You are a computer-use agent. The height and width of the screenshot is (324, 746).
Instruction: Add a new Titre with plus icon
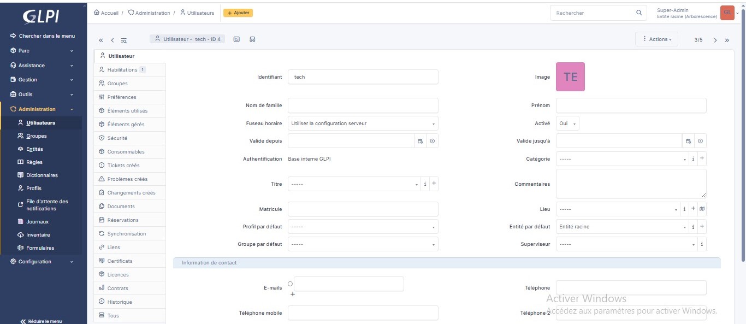coord(434,184)
